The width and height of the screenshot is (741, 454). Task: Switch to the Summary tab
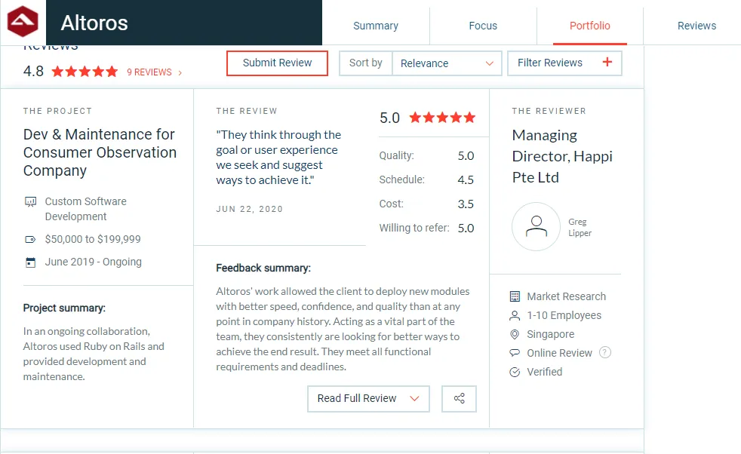click(x=376, y=26)
